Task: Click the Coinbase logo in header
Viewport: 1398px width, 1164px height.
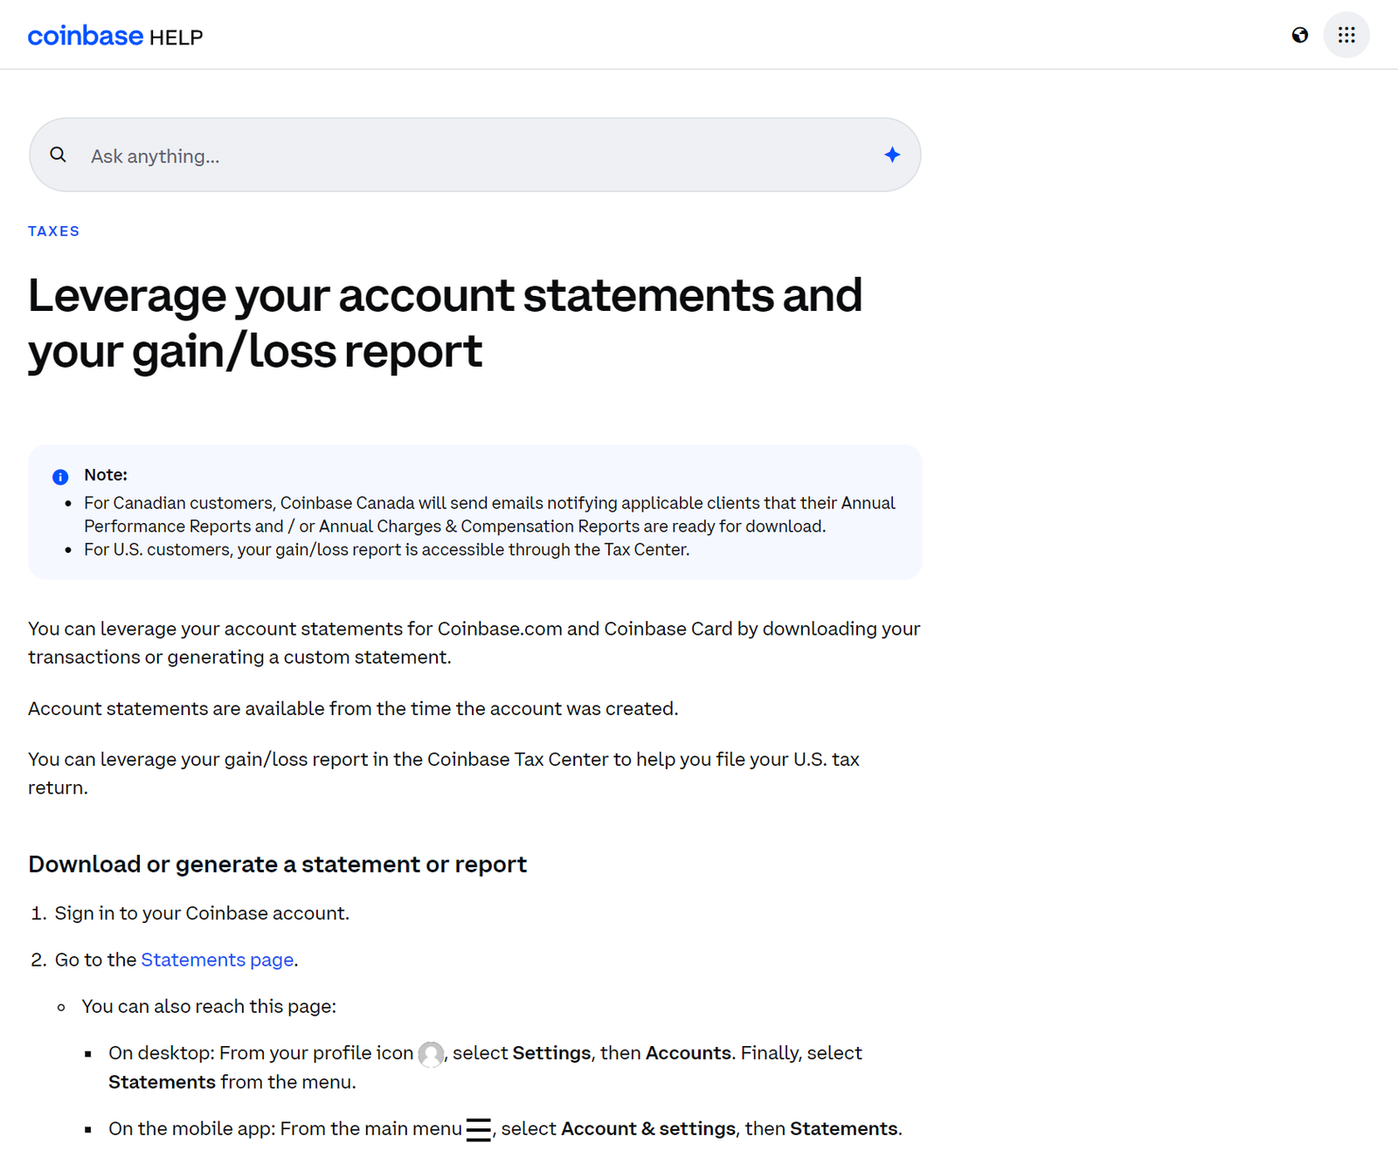Action: [85, 36]
